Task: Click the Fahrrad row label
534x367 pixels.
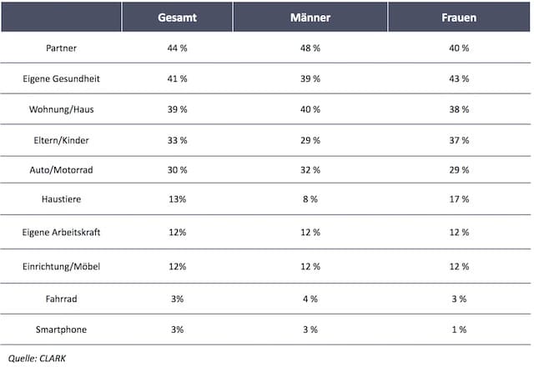Action: [x=62, y=298]
